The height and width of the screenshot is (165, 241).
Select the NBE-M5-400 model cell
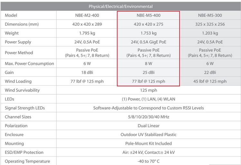[148, 15]
